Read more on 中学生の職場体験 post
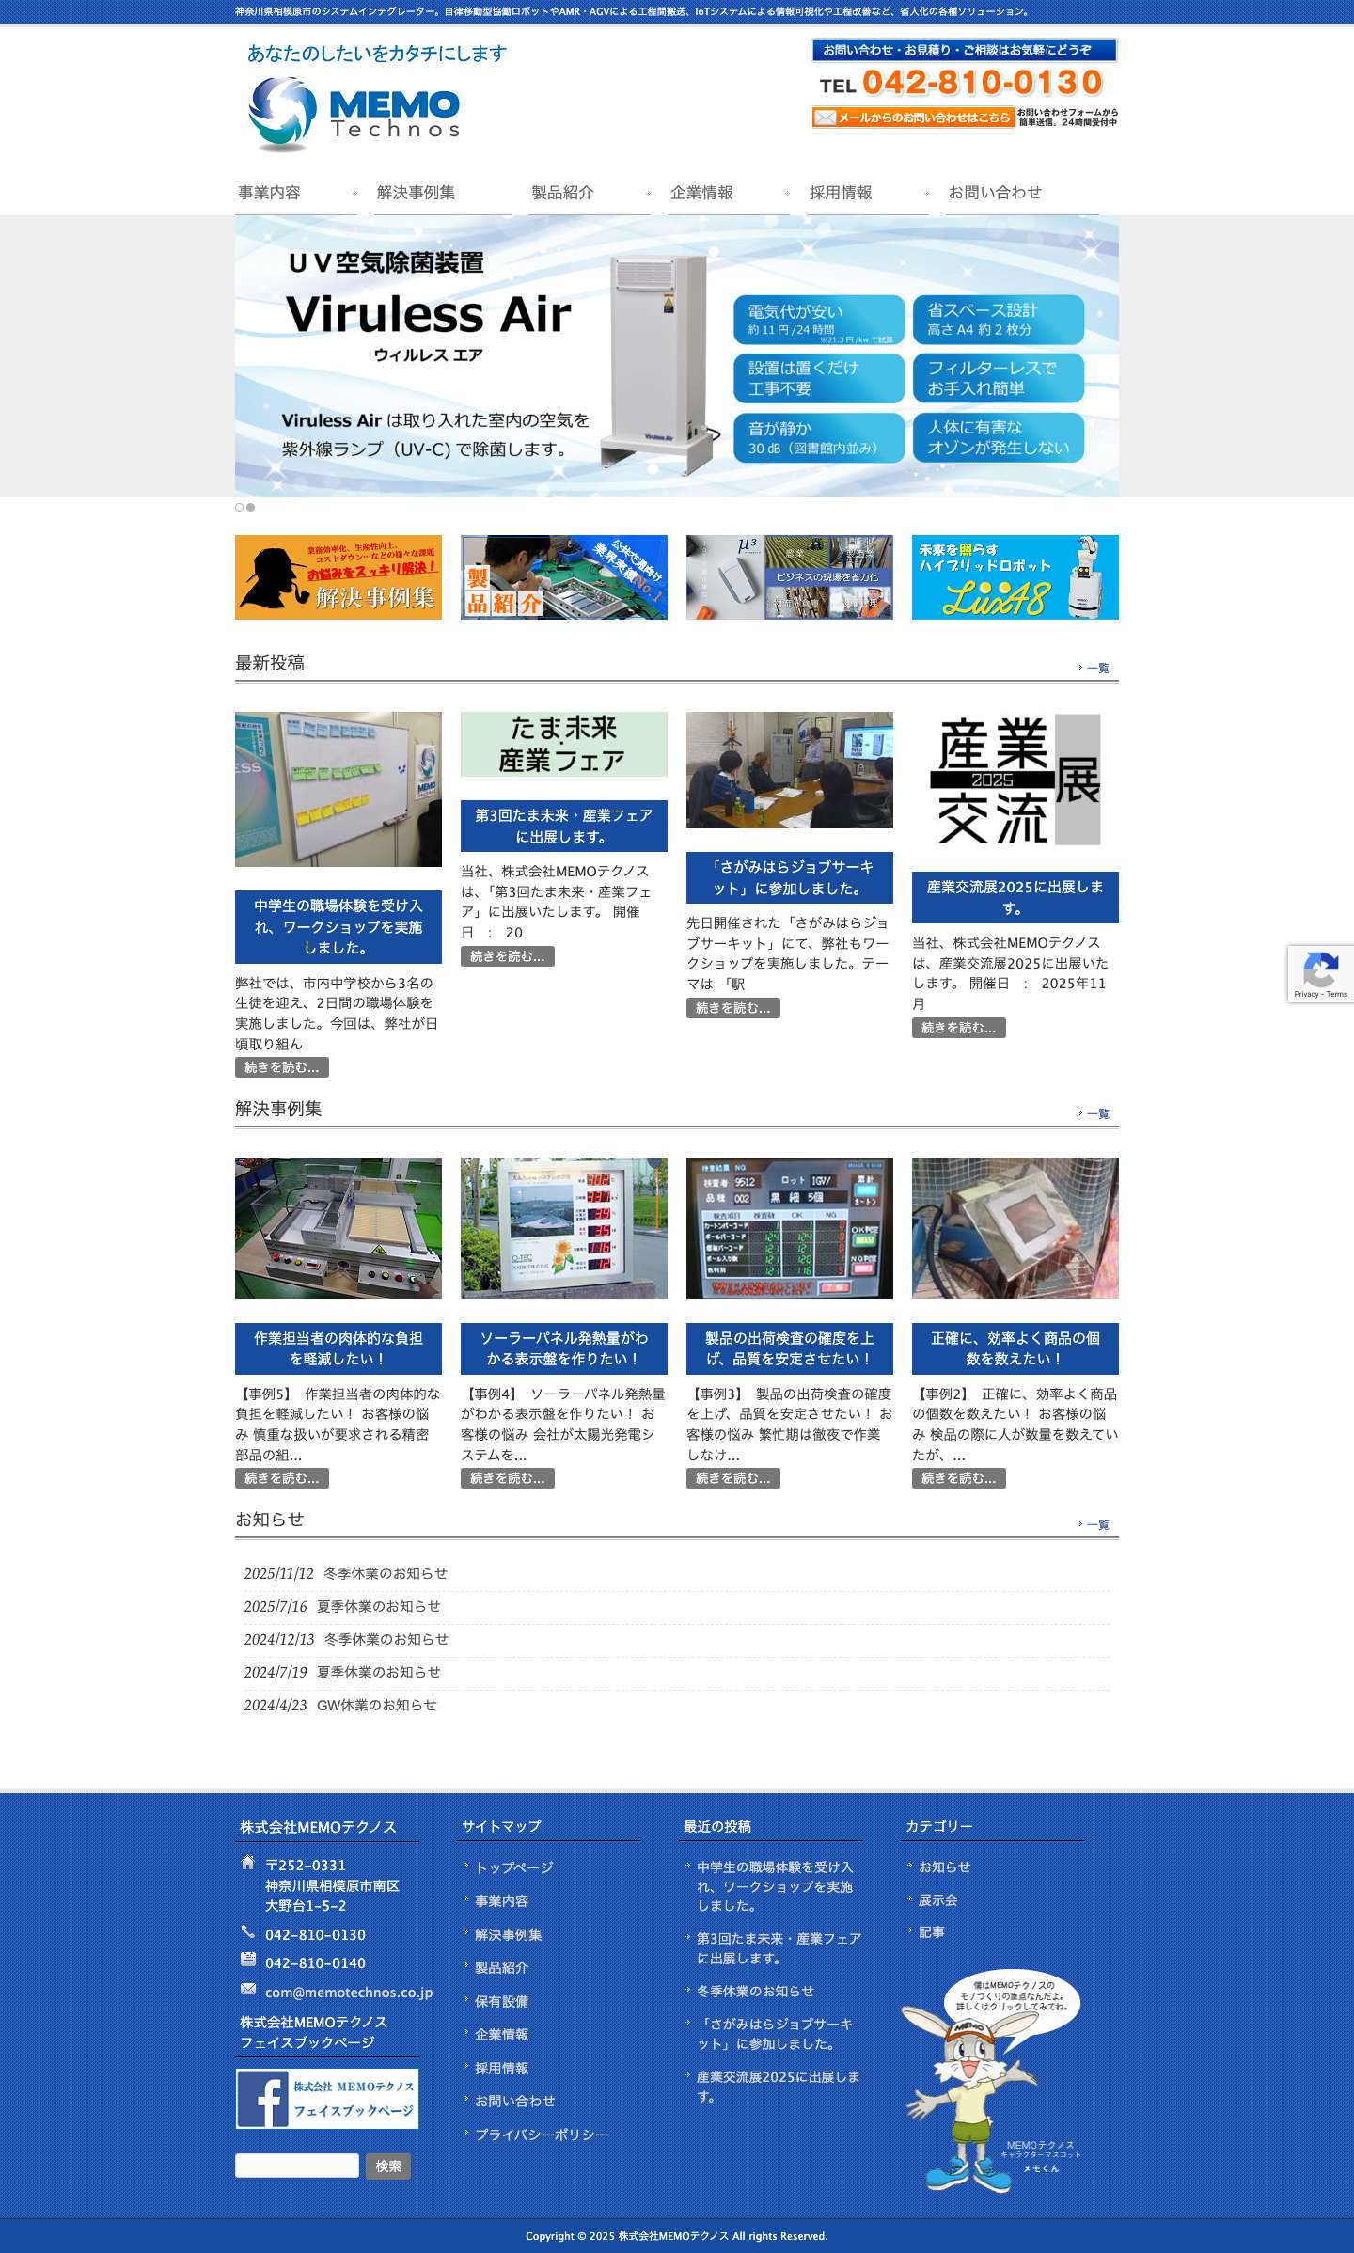This screenshot has height=2253, width=1354. click(282, 1067)
